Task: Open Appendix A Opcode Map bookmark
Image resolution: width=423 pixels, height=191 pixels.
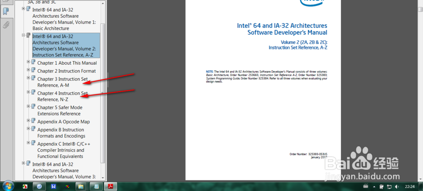Action: pos(63,122)
